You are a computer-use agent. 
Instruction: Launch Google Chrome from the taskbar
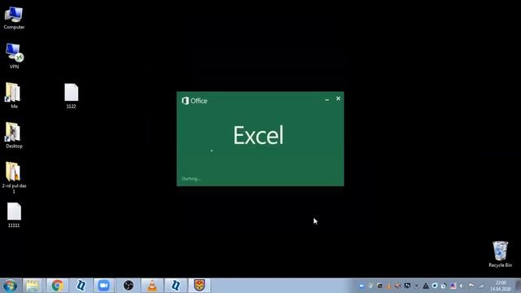(x=57, y=286)
